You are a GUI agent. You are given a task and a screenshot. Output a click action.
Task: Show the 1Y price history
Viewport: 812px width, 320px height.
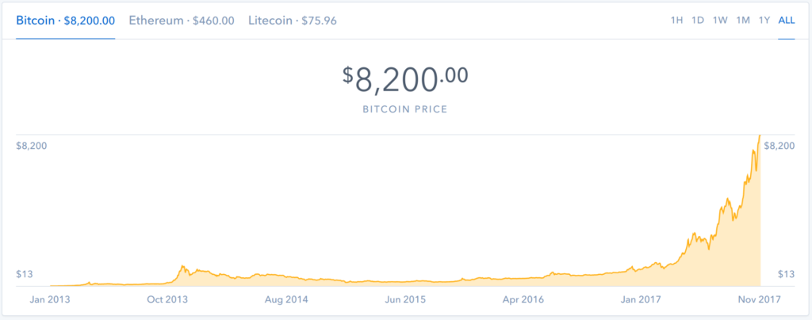(764, 21)
